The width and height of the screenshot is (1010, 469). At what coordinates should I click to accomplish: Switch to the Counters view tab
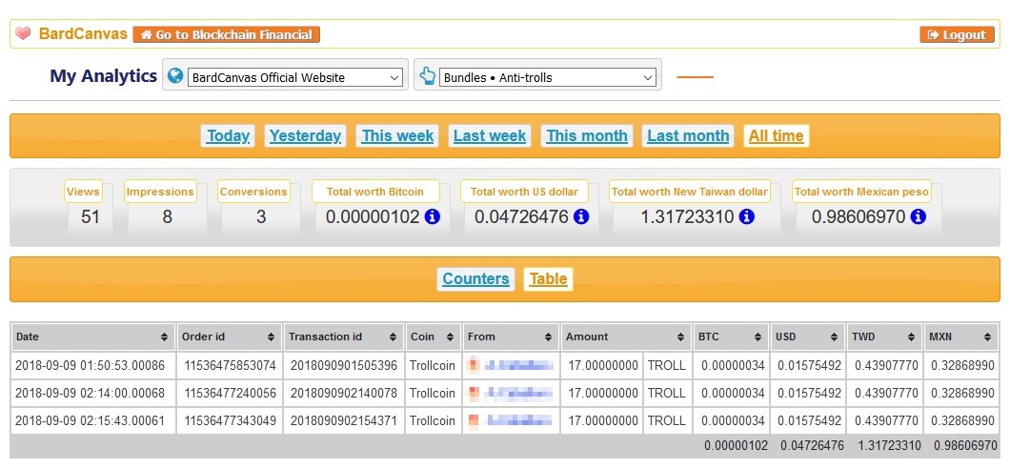coord(475,278)
